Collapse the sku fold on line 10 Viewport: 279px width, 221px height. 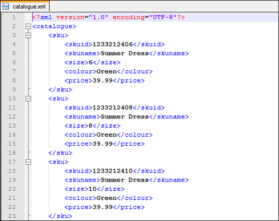[28, 99]
